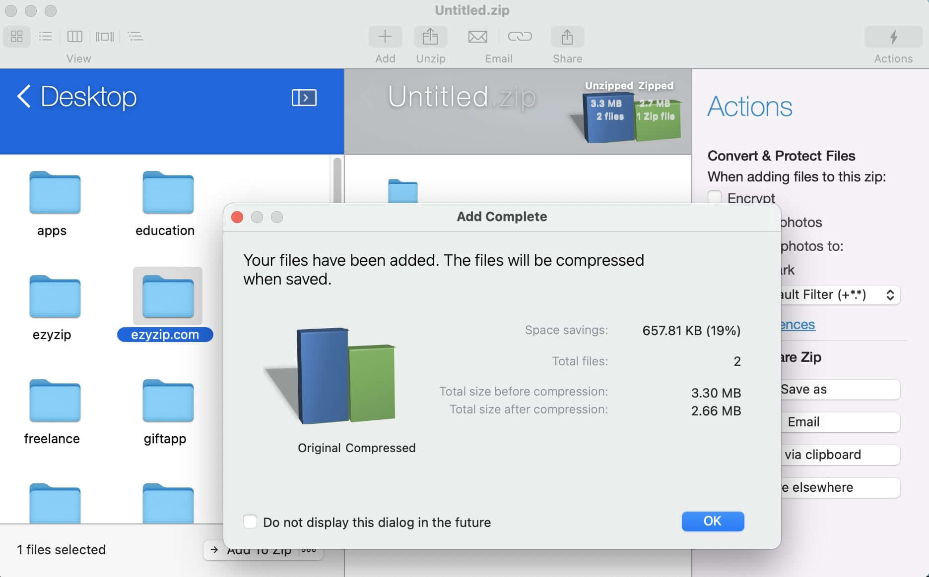Image resolution: width=929 pixels, height=577 pixels.
Task: Switch to list view
Action: (x=45, y=36)
